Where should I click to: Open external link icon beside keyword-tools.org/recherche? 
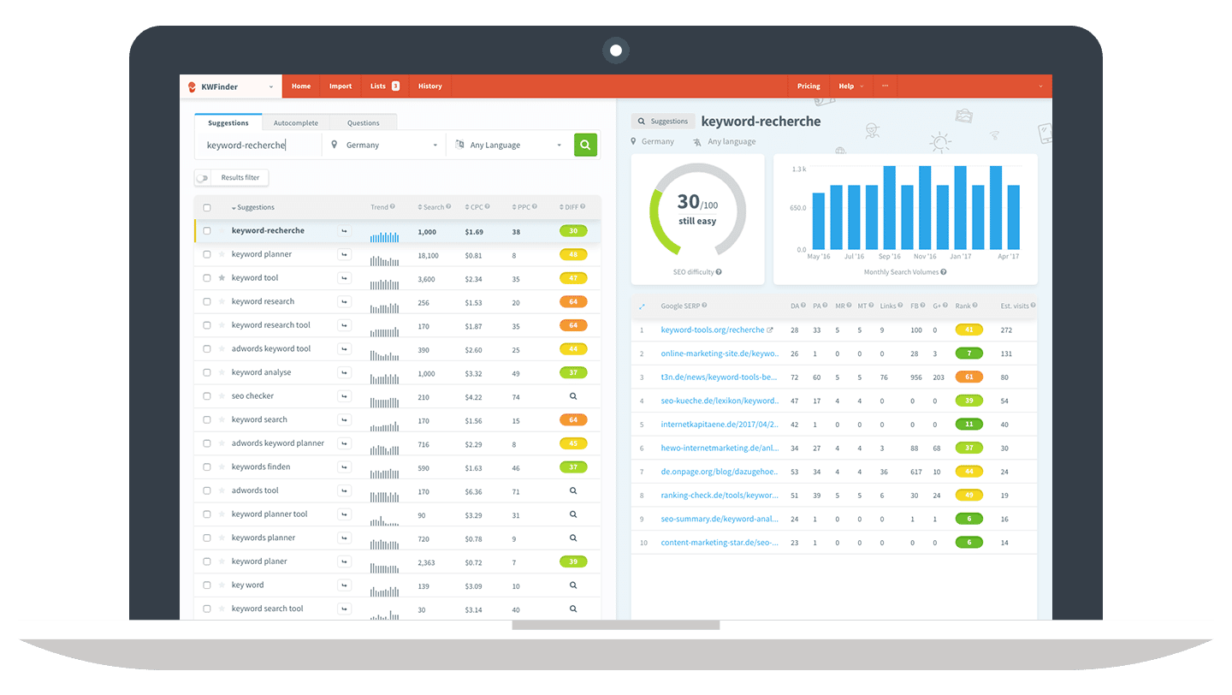pos(769,330)
